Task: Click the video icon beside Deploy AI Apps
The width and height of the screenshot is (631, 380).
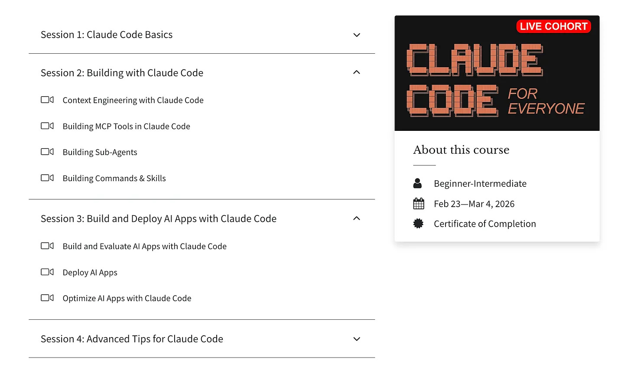Action: tap(47, 272)
